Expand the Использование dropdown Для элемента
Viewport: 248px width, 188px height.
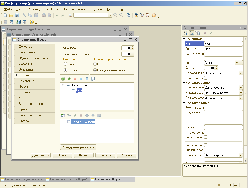[x=240, y=88]
